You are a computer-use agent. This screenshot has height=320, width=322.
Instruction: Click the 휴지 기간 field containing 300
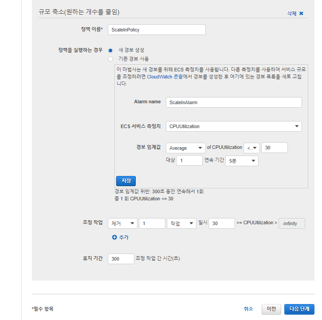(121, 259)
